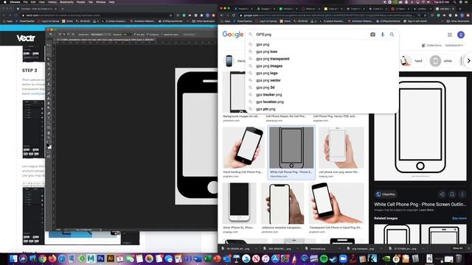Open the 'Silver iPhone 5s' image result
This screenshot has height=265, width=472.
point(239,203)
